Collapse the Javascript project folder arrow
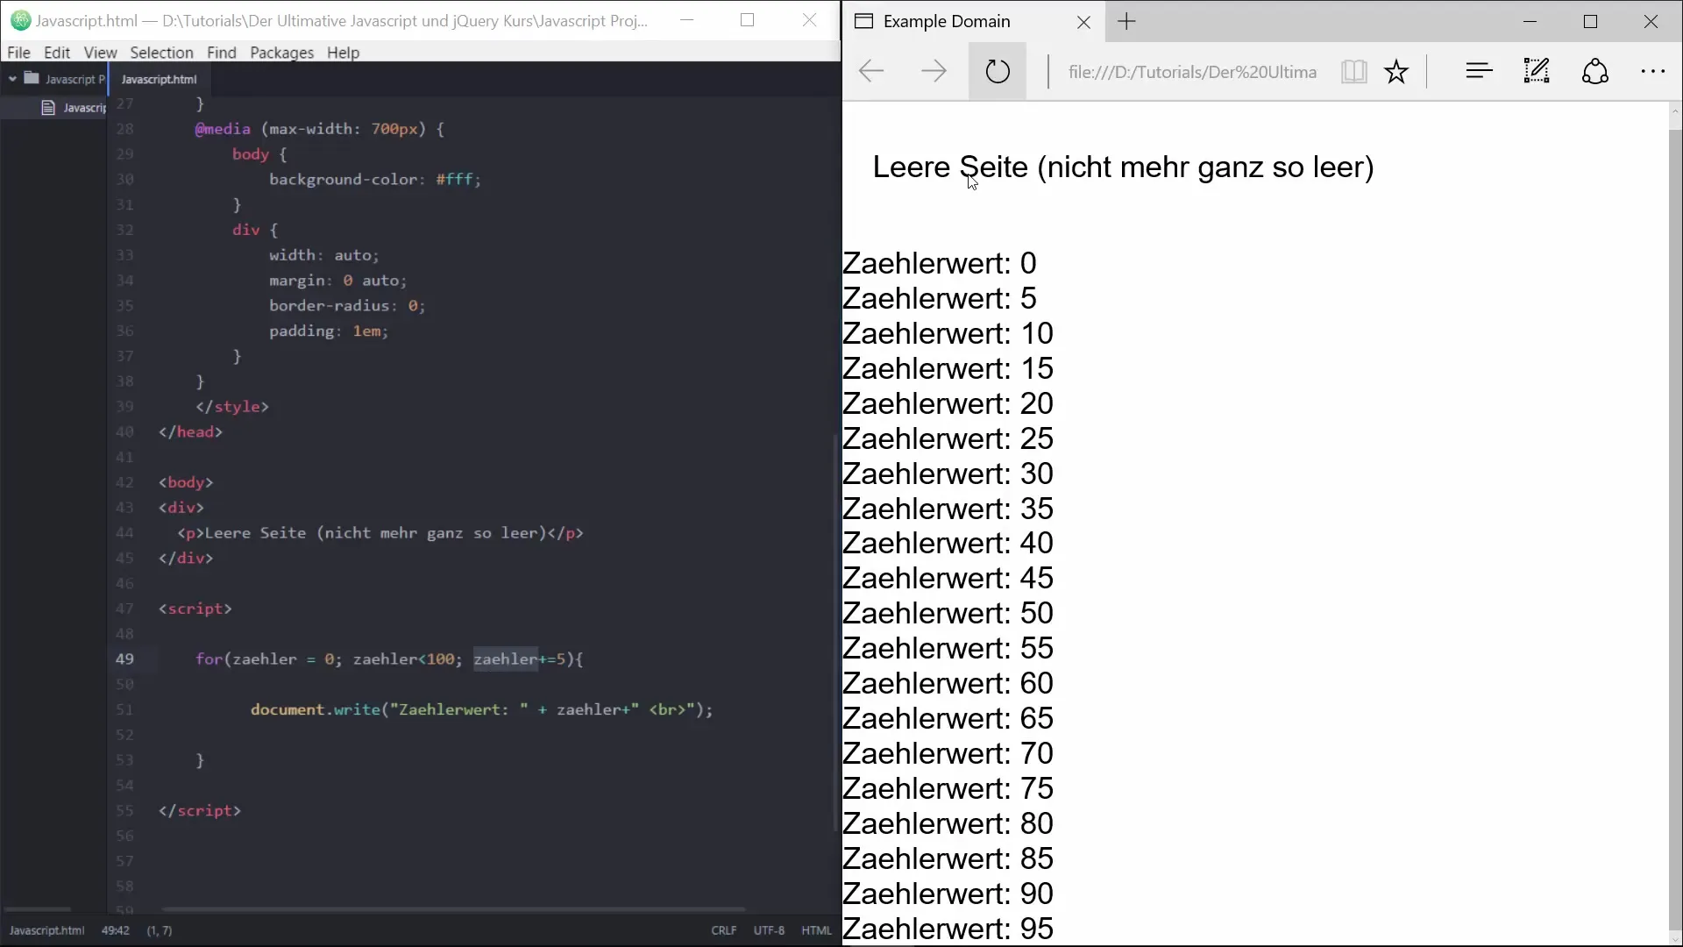The image size is (1683, 947). click(x=12, y=79)
